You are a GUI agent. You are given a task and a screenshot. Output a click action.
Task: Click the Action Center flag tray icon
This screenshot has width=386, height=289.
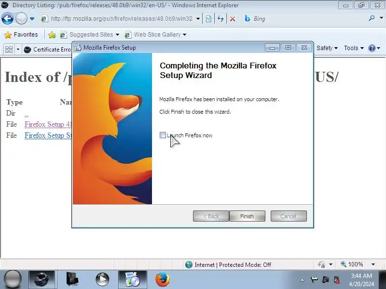point(314,280)
